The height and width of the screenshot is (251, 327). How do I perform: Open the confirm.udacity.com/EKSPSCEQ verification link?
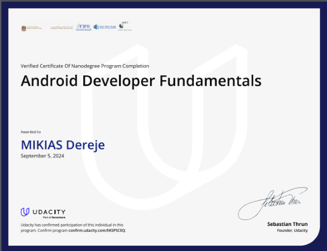[x=97, y=230]
